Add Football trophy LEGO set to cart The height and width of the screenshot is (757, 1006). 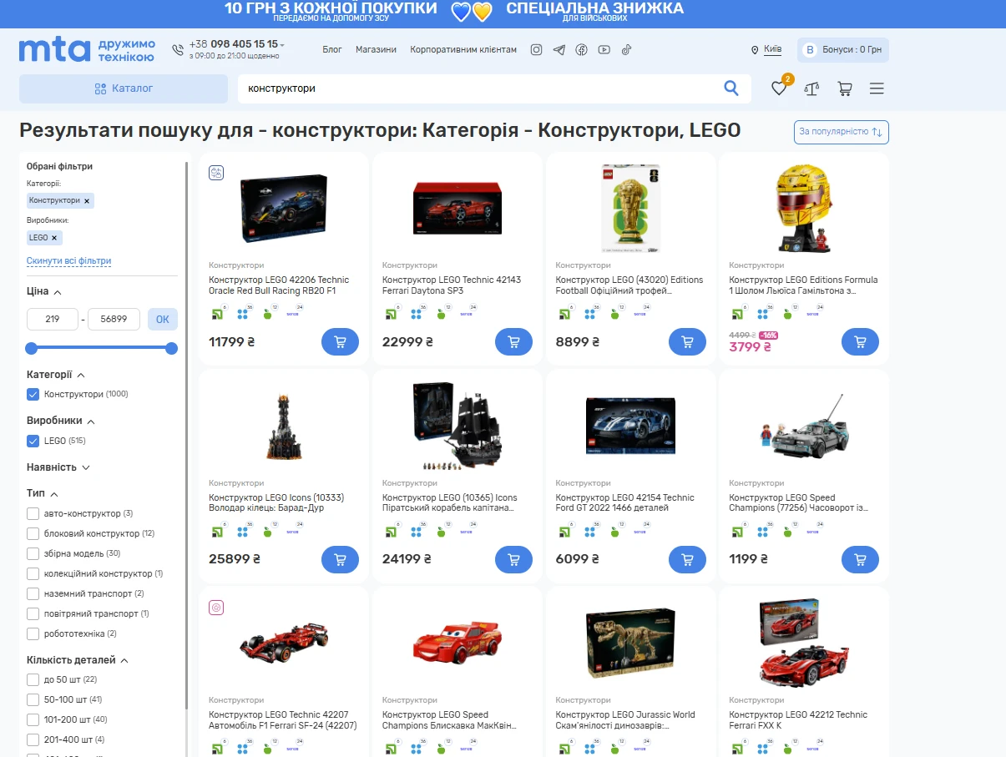pyautogui.click(x=687, y=341)
